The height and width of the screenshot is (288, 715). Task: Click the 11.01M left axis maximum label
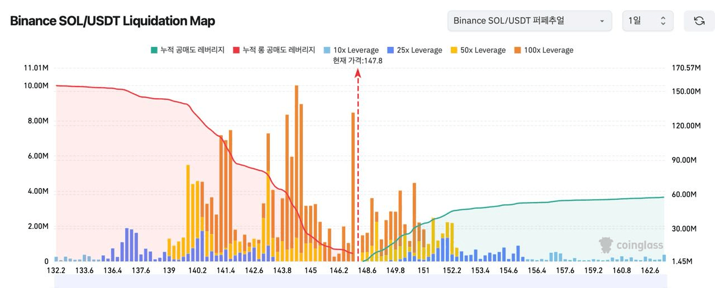tap(35, 68)
